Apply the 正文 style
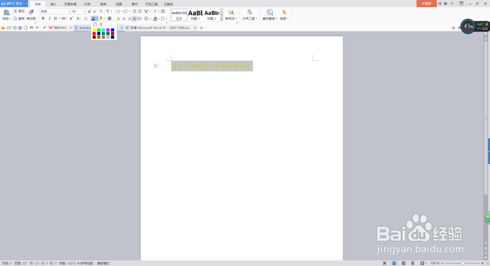 pyautogui.click(x=179, y=15)
